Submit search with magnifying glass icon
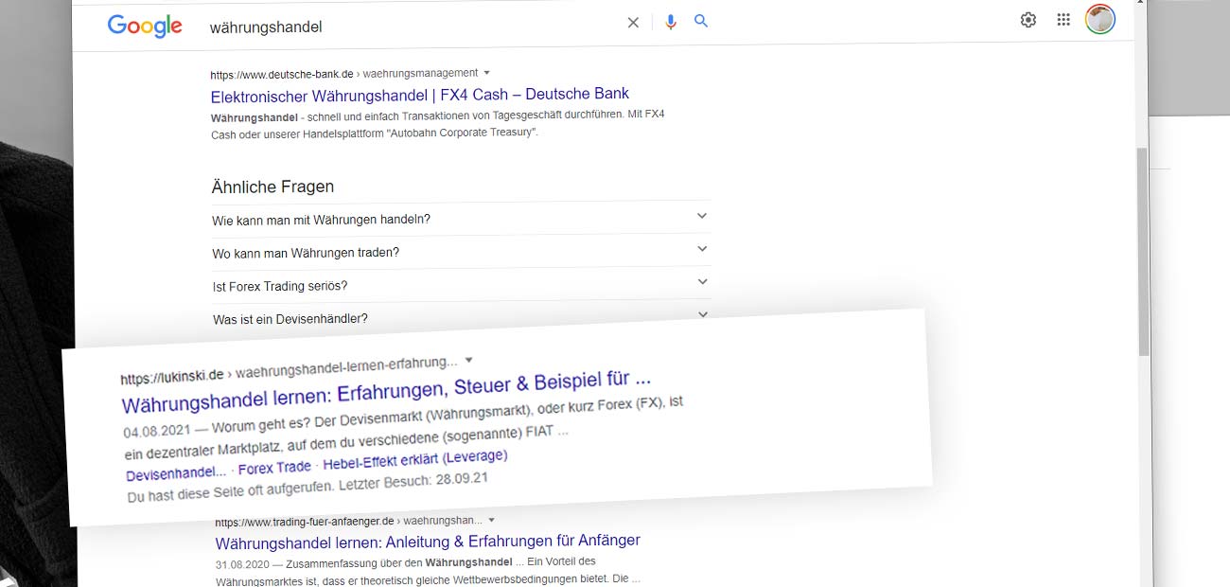Image resolution: width=1230 pixels, height=587 pixels. click(x=701, y=21)
